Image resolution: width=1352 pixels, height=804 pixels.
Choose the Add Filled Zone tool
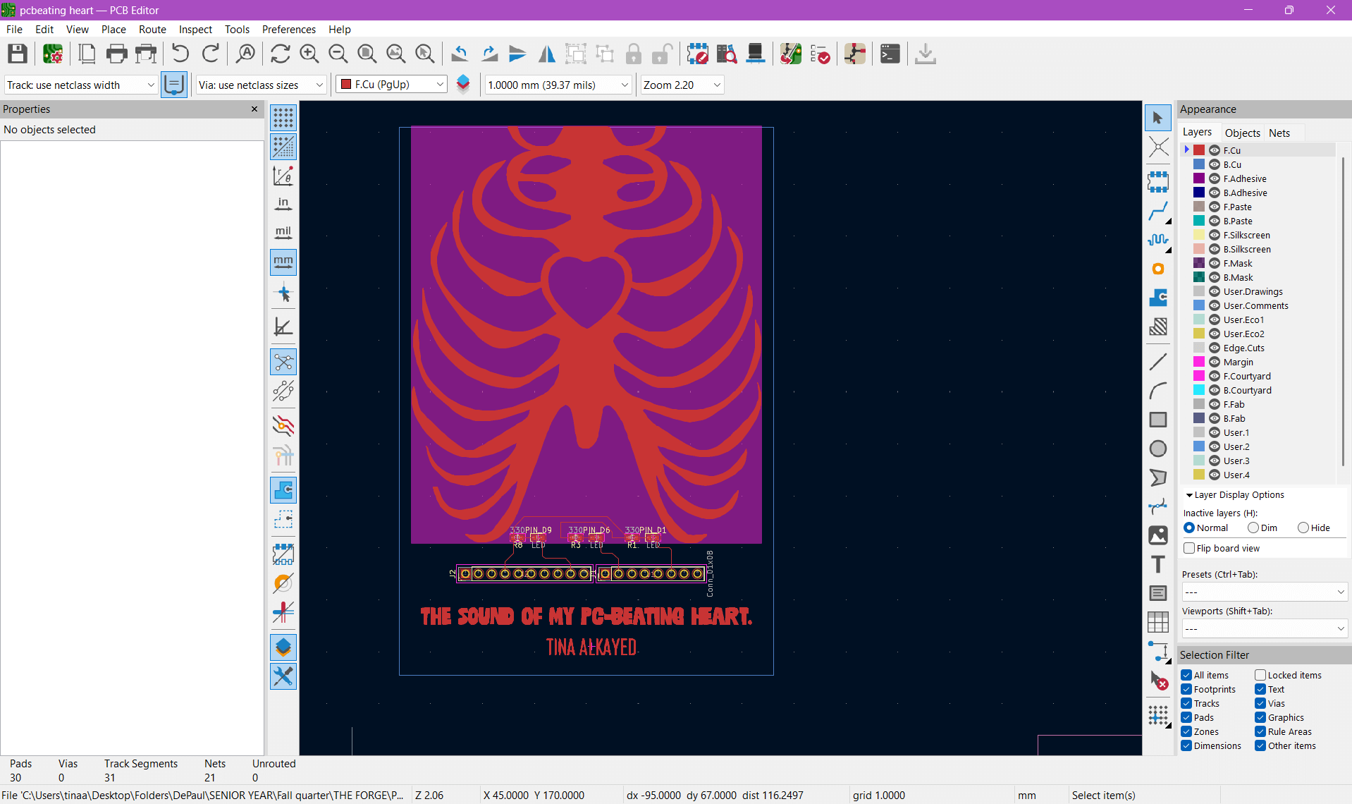tap(1159, 298)
